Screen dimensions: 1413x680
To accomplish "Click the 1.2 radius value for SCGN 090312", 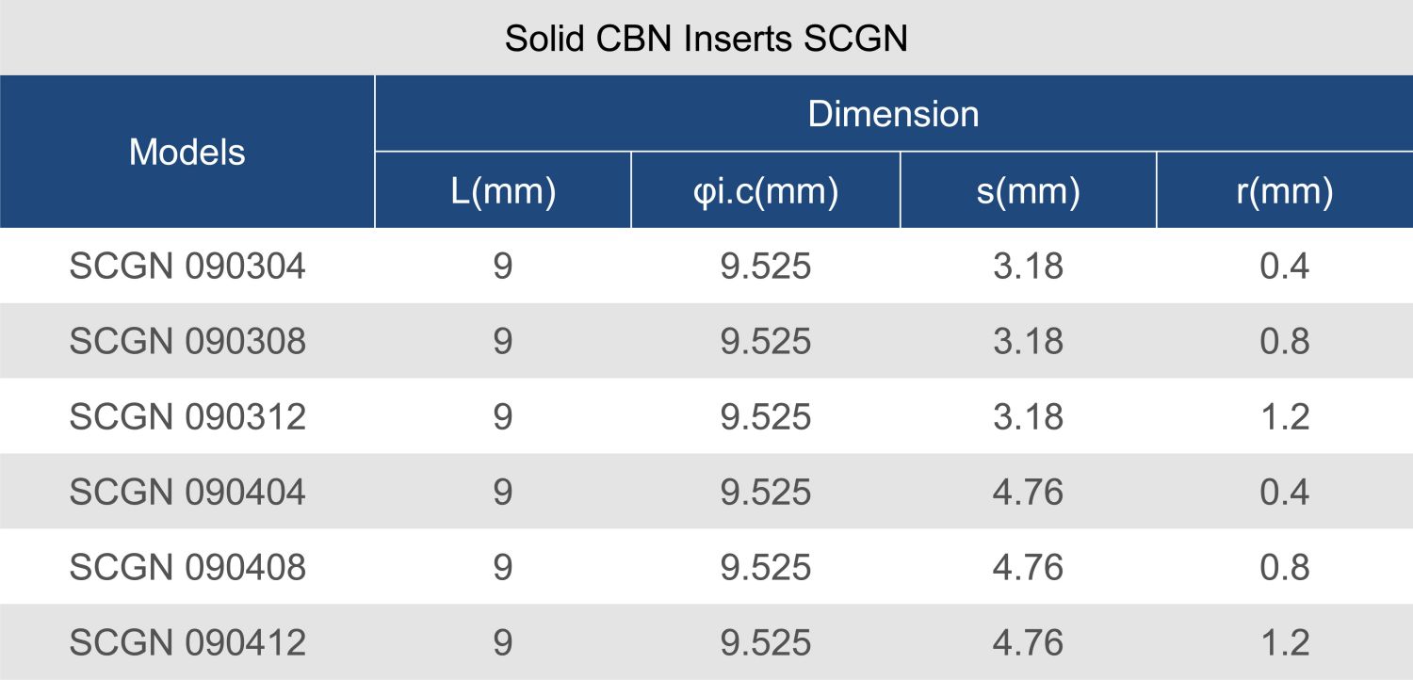I will click(1284, 416).
